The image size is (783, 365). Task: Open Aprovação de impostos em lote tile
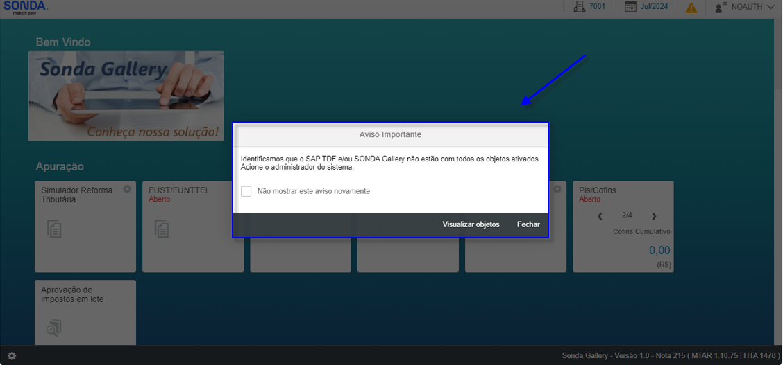(x=85, y=312)
